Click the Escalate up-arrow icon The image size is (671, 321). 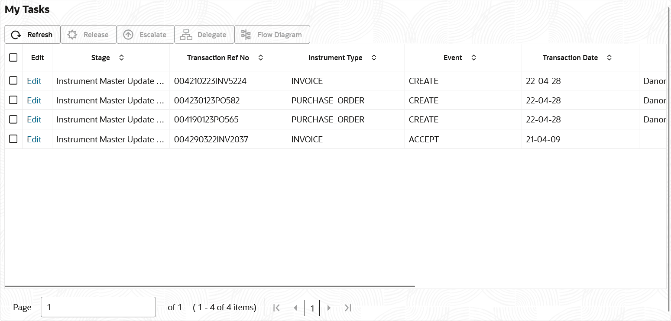pos(128,35)
